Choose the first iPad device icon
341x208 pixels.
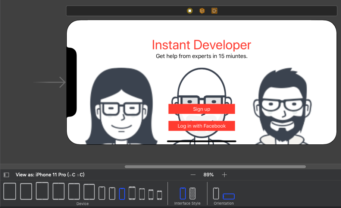pos(10,191)
